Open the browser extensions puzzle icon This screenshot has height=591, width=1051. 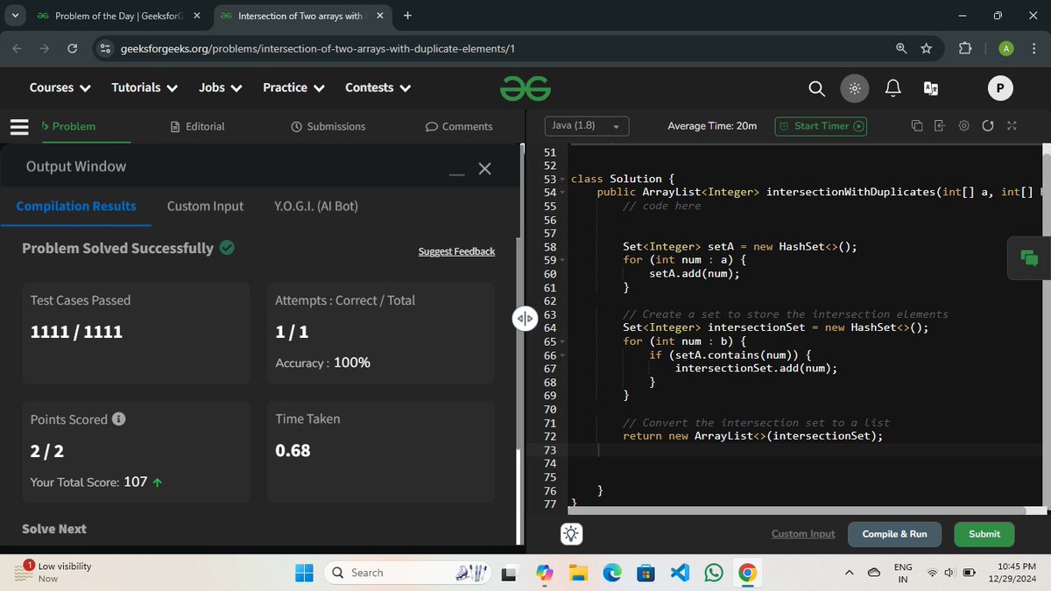coord(964,48)
